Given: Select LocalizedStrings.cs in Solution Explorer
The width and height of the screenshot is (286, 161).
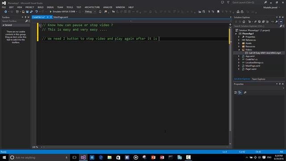Looking at the screenshot, I should [254, 63].
